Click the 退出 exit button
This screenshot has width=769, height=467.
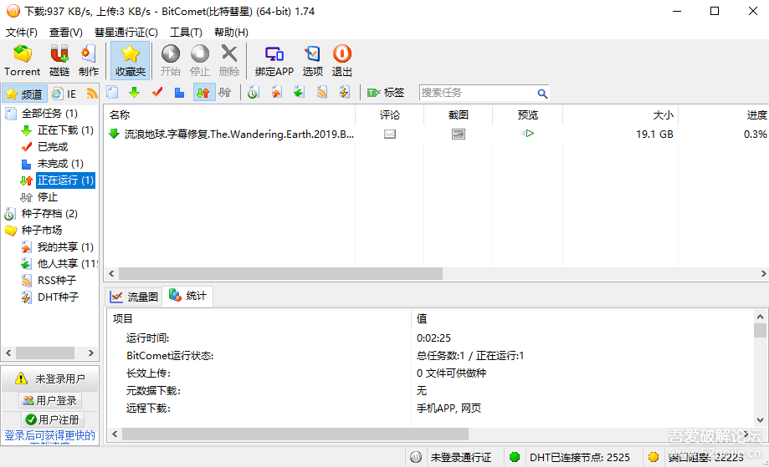click(x=342, y=61)
